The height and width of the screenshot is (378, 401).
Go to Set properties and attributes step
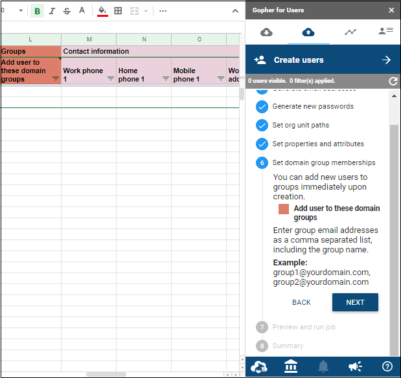pyautogui.click(x=318, y=144)
